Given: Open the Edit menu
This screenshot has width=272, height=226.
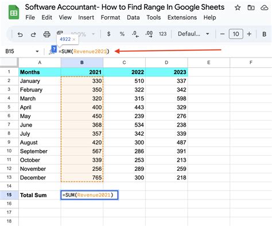Looking at the screenshot, I should click(46, 17).
